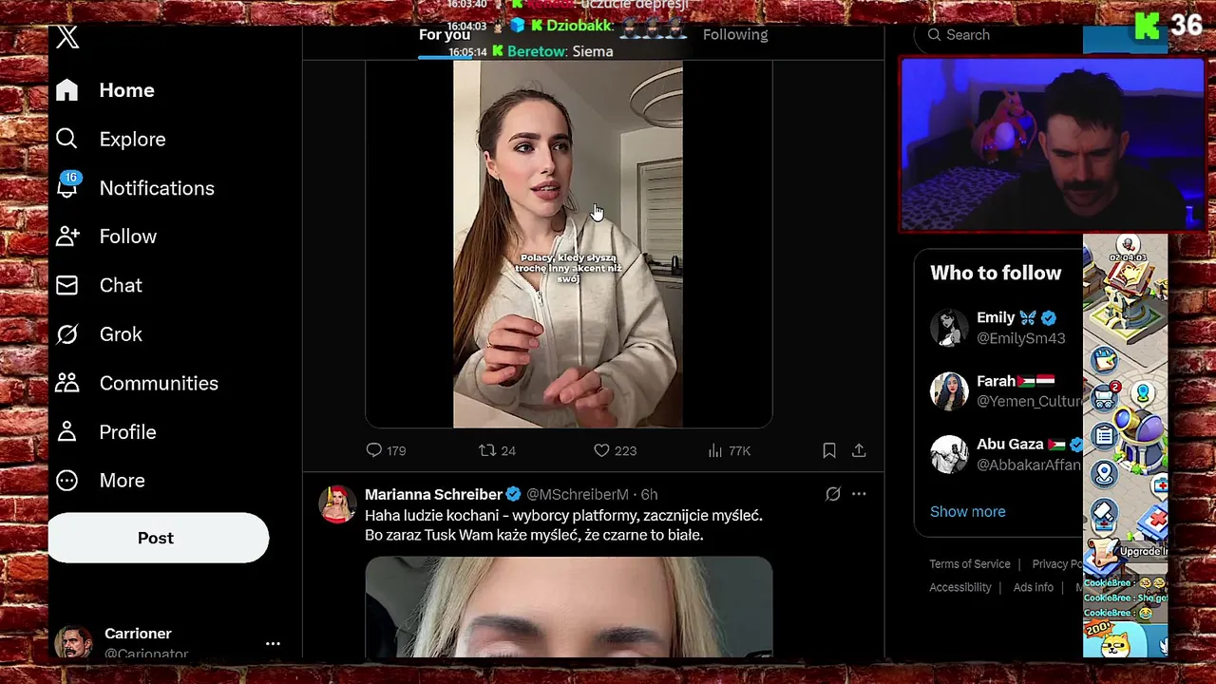The height and width of the screenshot is (684, 1216).
Task: Click Show more in Who to follow
Action: 967,511
